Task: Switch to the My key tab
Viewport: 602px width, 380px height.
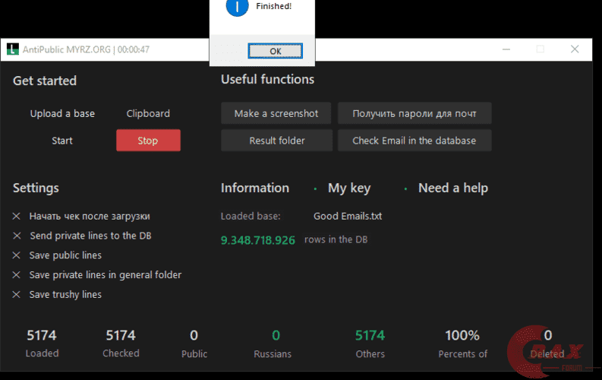Action: pyautogui.click(x=348, y=188)
